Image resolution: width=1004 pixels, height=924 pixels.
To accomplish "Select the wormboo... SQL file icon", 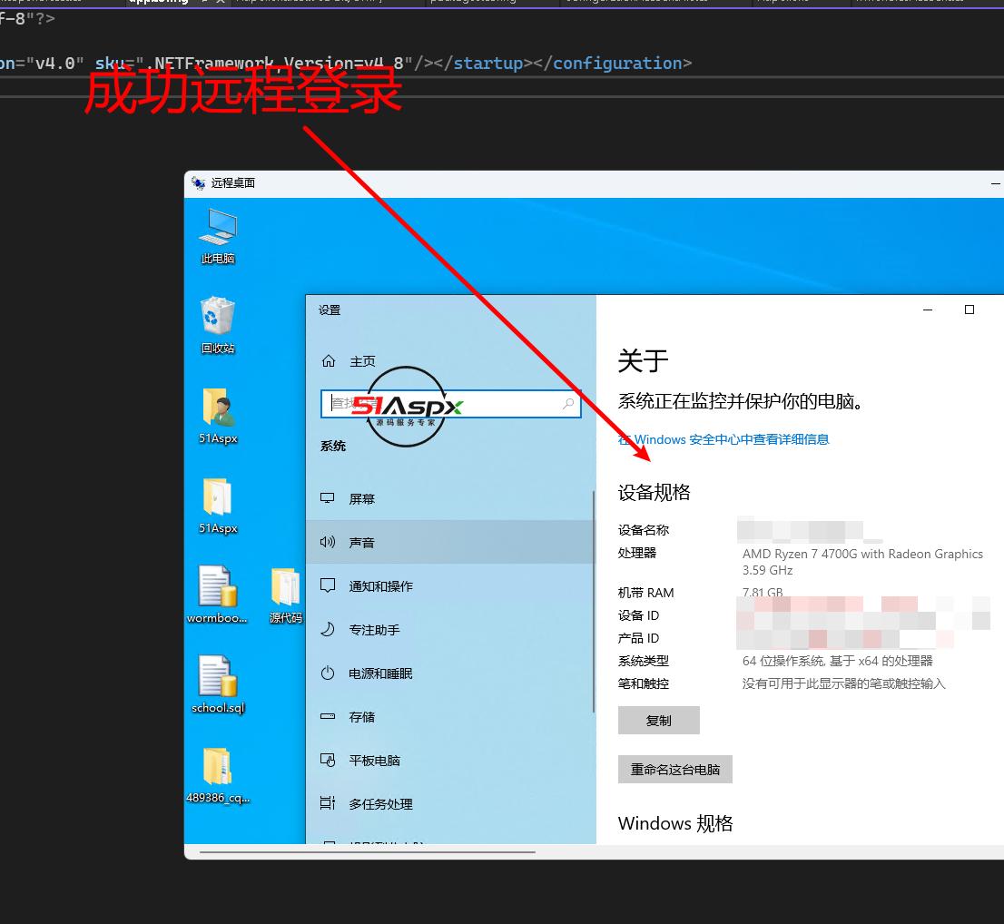I will pyautogui.click(x=216, y=595).
